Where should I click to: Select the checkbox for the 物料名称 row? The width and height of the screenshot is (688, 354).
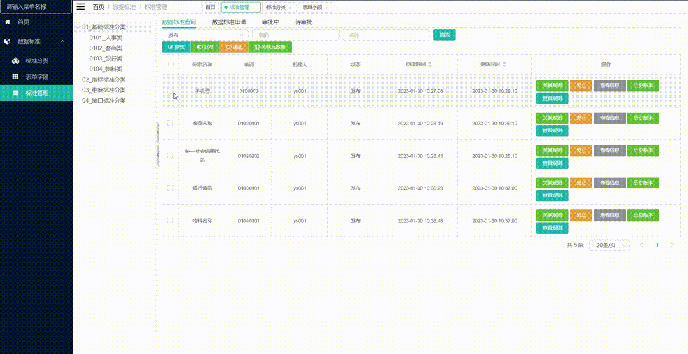170,221
